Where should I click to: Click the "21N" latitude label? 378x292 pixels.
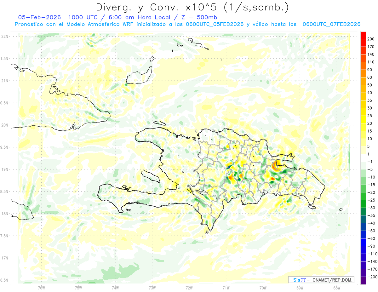point(4,81)
